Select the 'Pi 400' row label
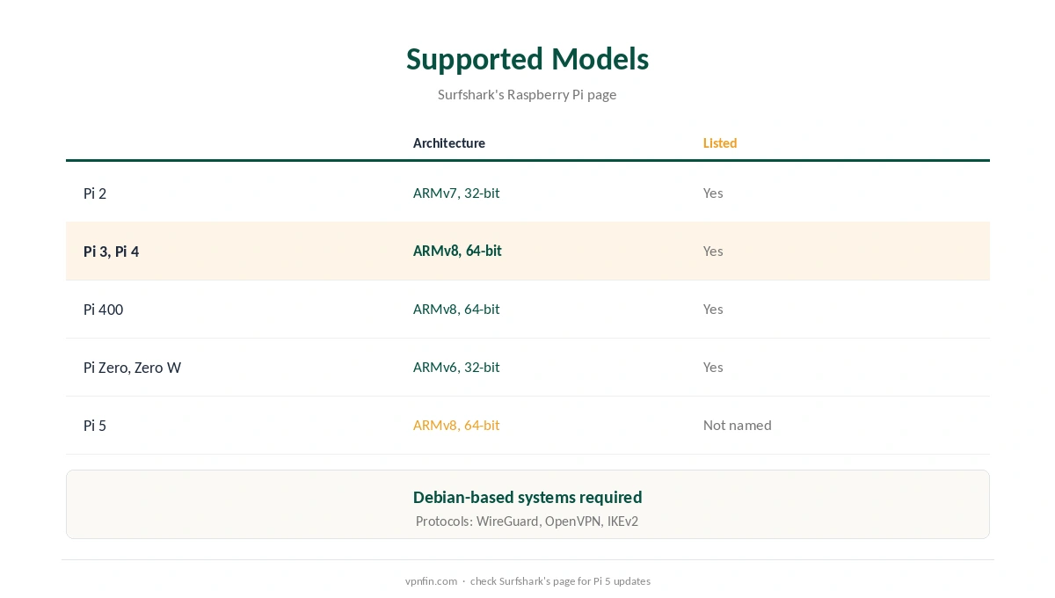The height and width of the screenshot is (598, 1055). pos(104,310)
